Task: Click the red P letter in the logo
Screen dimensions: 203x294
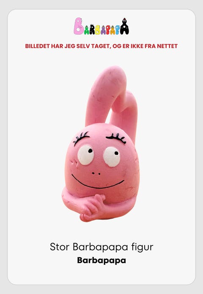Action: (x=108, y=30)
